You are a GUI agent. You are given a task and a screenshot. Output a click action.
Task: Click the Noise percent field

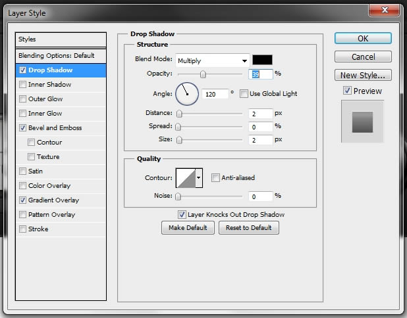coord(261,196)
